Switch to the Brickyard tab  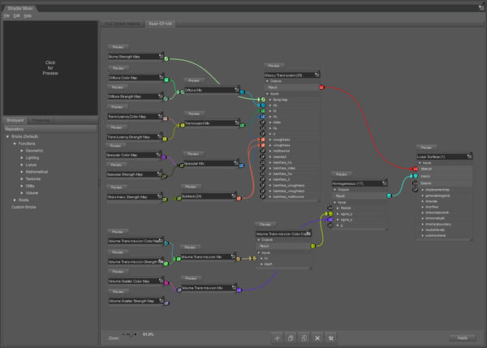click(15, 120)
